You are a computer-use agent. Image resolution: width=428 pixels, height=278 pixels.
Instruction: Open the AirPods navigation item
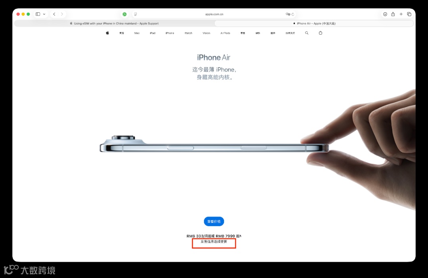pyautogui.click(x=225, y=33)
